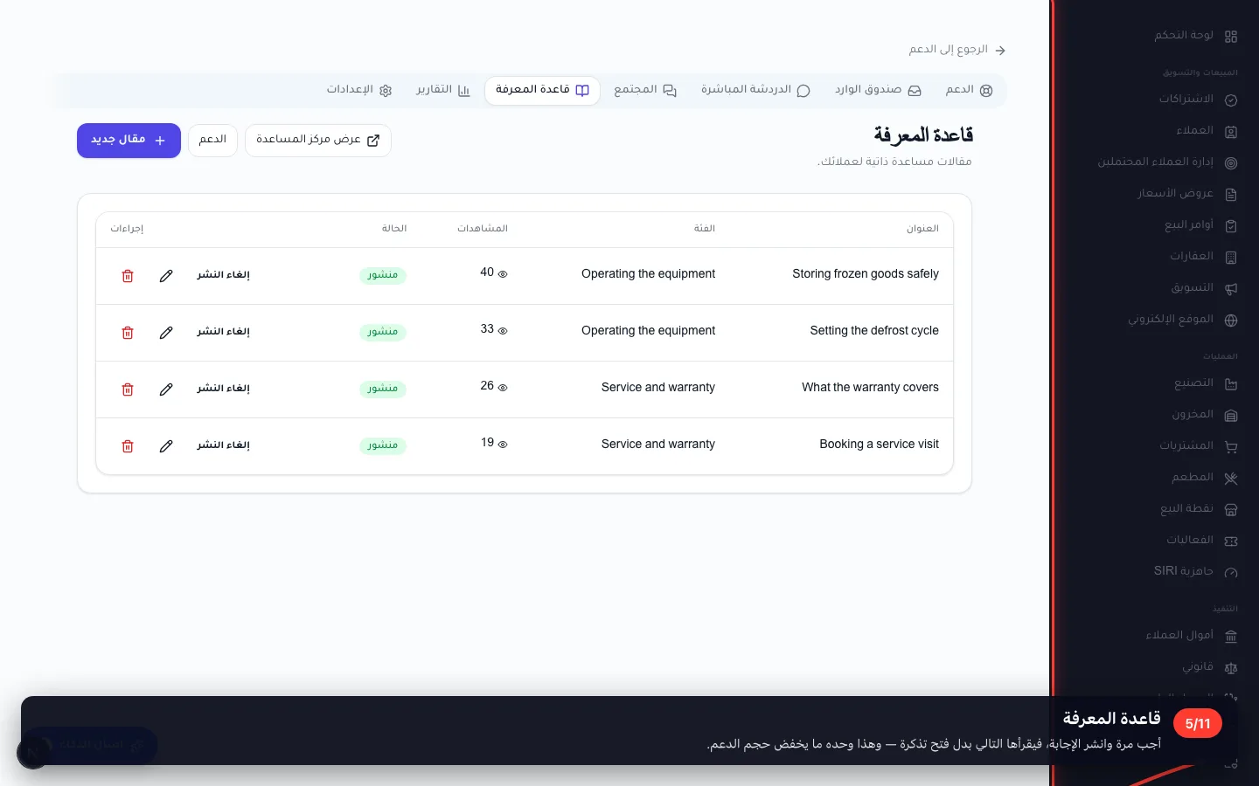Open لوحة التحكم dashboard in sidebar
The height and width of the screenshot is (786, 1259).
pos(1195,36)
